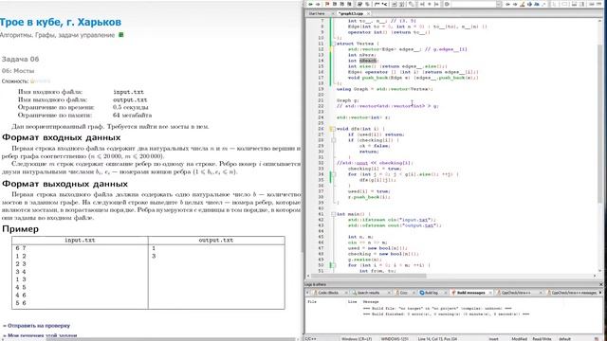Image resolution: width=607 pixels, height=341 pixels.
Task: Click the Build file no target message row
Action: click(x=437, y=308)
